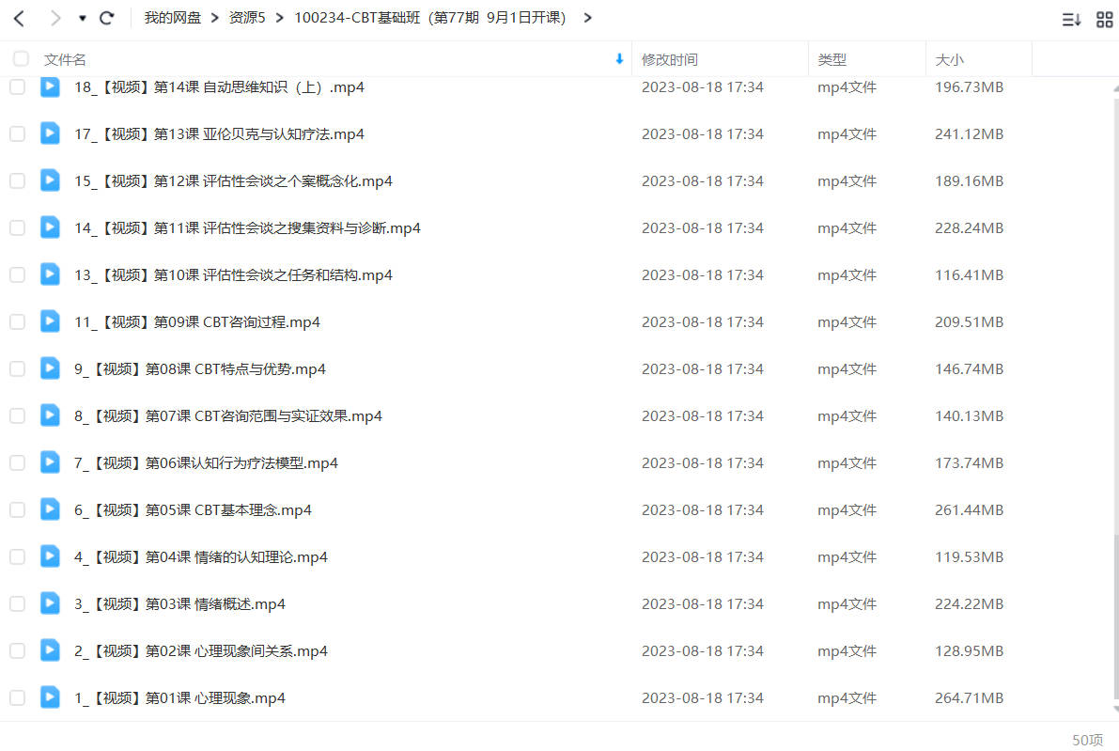Screen dimensions: 1119x751
Task: Go back with the left arrow
Action: (20, 18)
